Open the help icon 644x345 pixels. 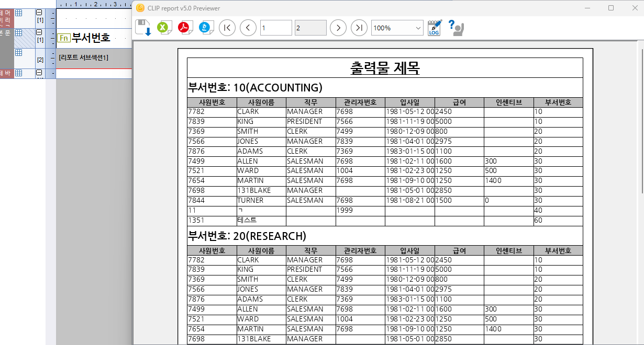click(456, 28)
